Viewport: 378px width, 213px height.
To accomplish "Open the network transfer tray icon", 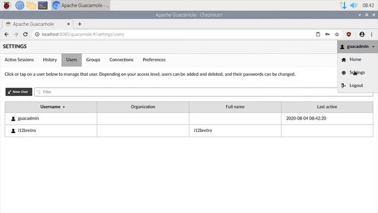I will click(343, 5).
